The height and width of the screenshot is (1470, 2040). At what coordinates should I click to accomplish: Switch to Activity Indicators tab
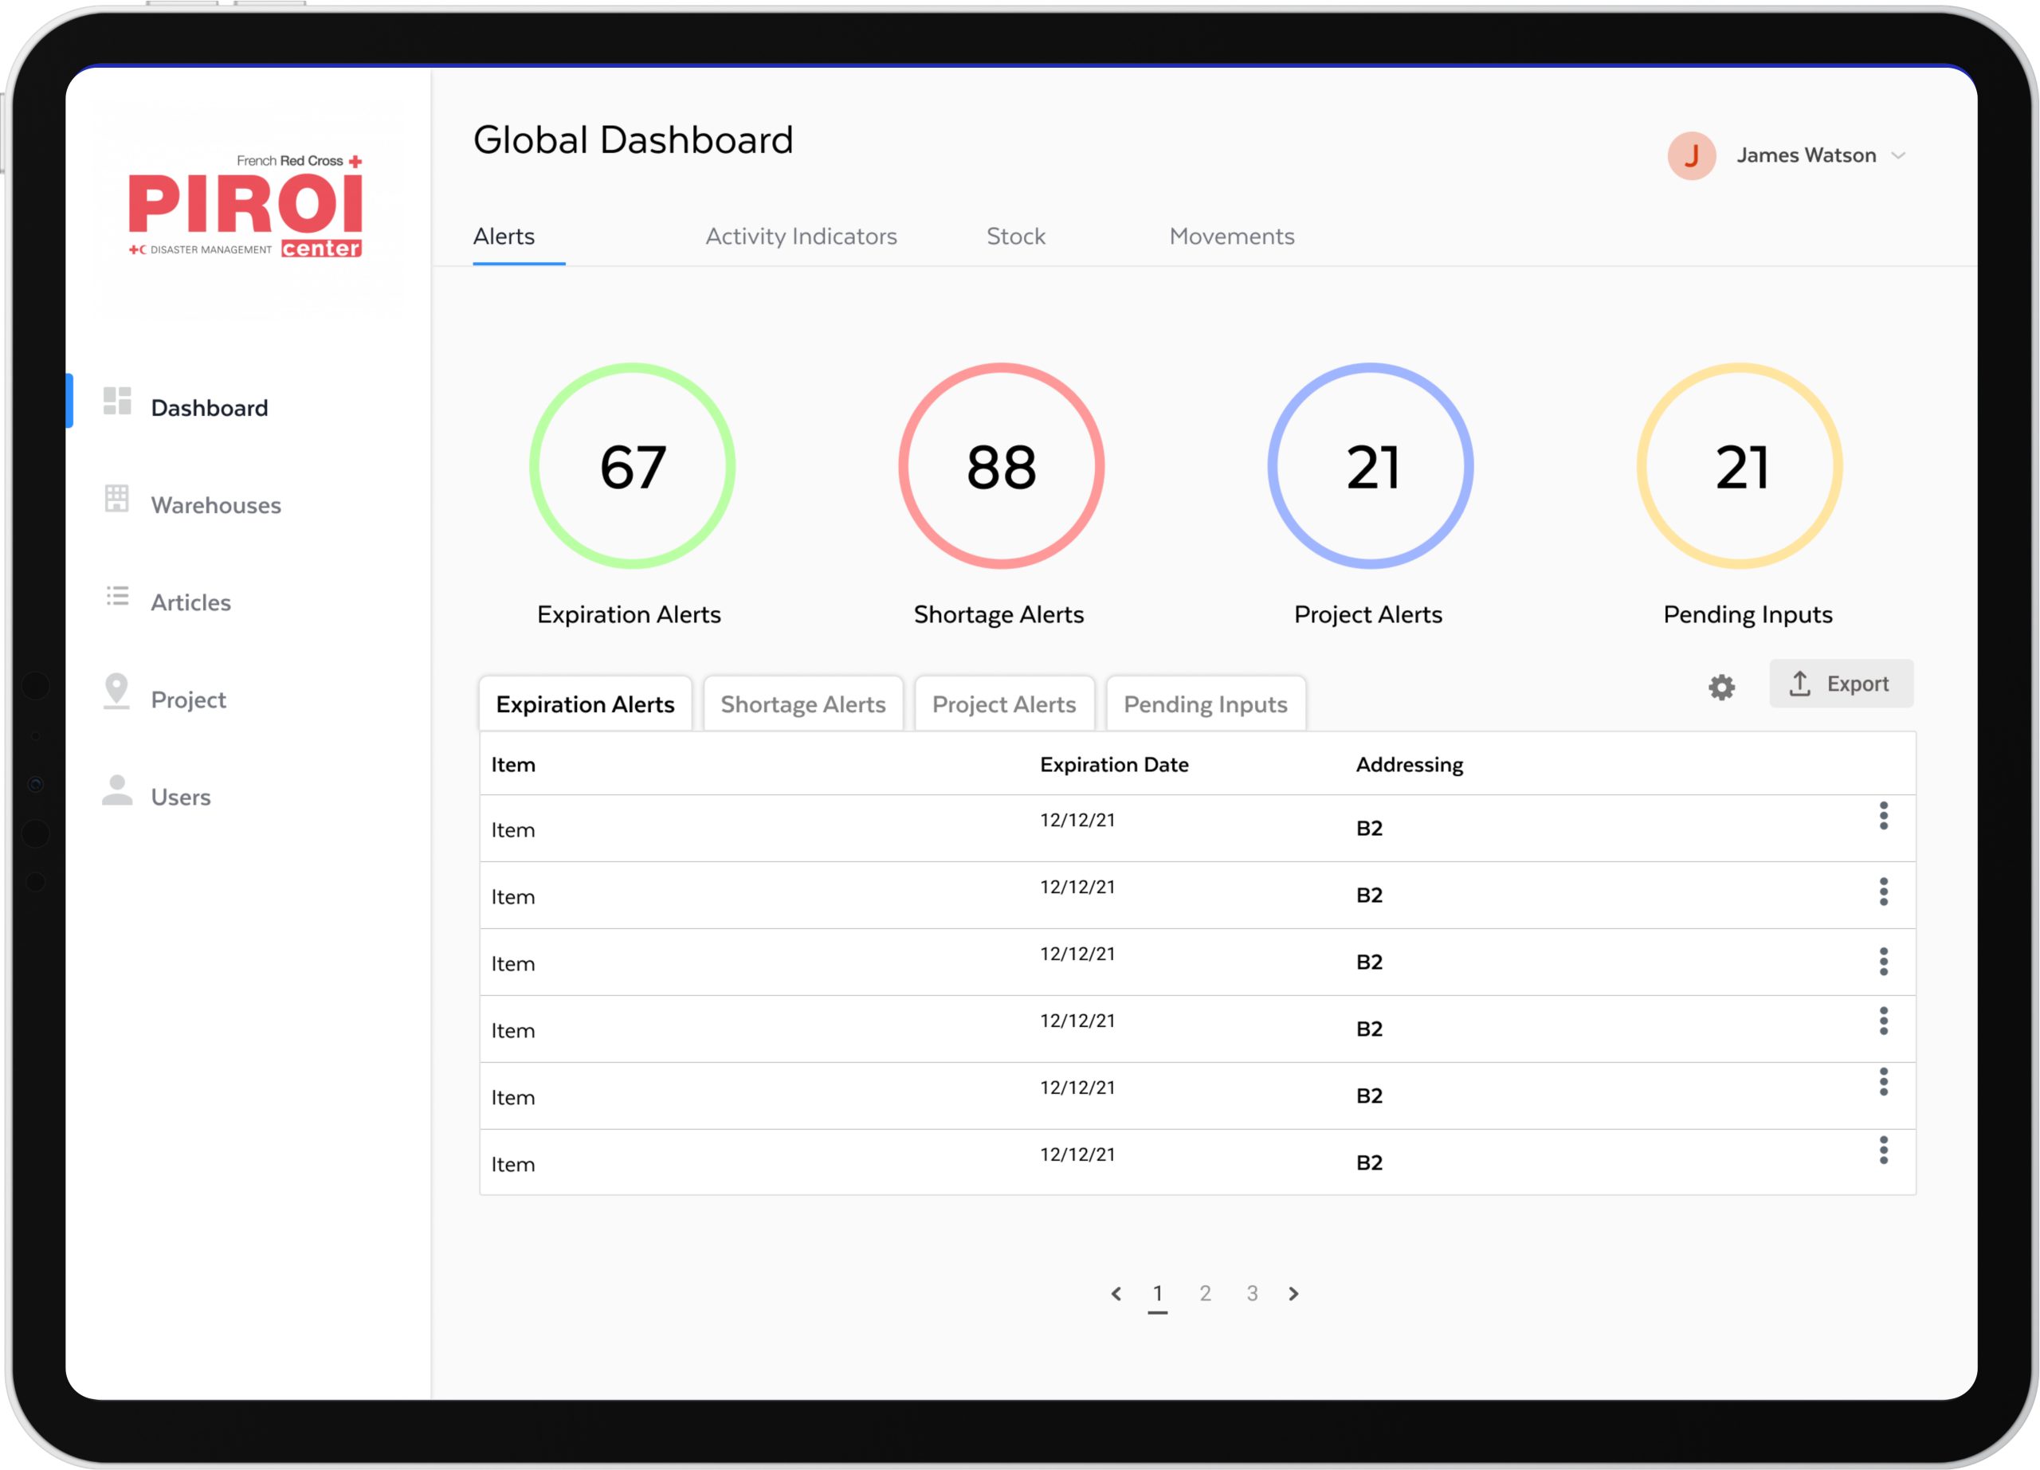(x=801, y=237)
